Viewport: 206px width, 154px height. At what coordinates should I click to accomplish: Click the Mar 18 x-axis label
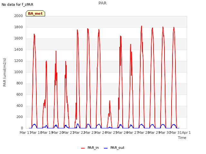(x=36, y=133)
